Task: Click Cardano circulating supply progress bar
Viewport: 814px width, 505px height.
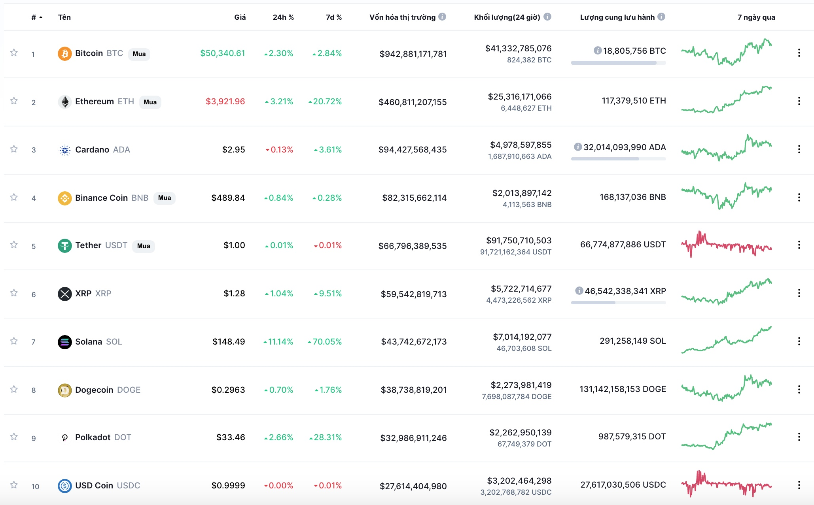Action: coord(618,159)
